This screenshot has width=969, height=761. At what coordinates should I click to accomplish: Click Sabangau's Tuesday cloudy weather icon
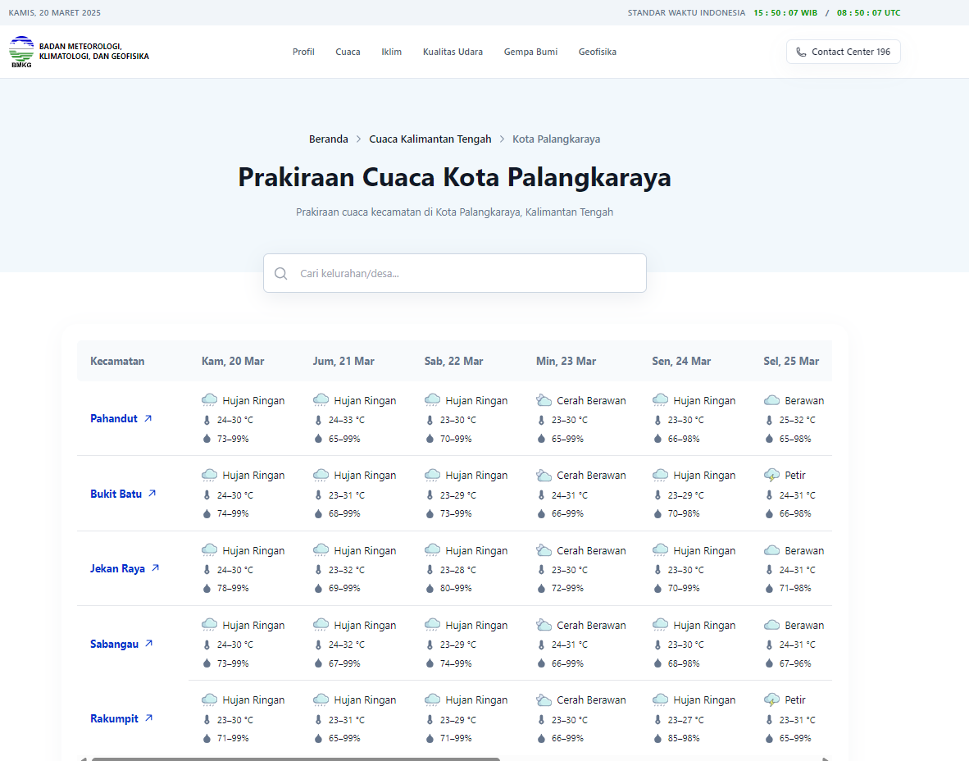pos(771,626)
